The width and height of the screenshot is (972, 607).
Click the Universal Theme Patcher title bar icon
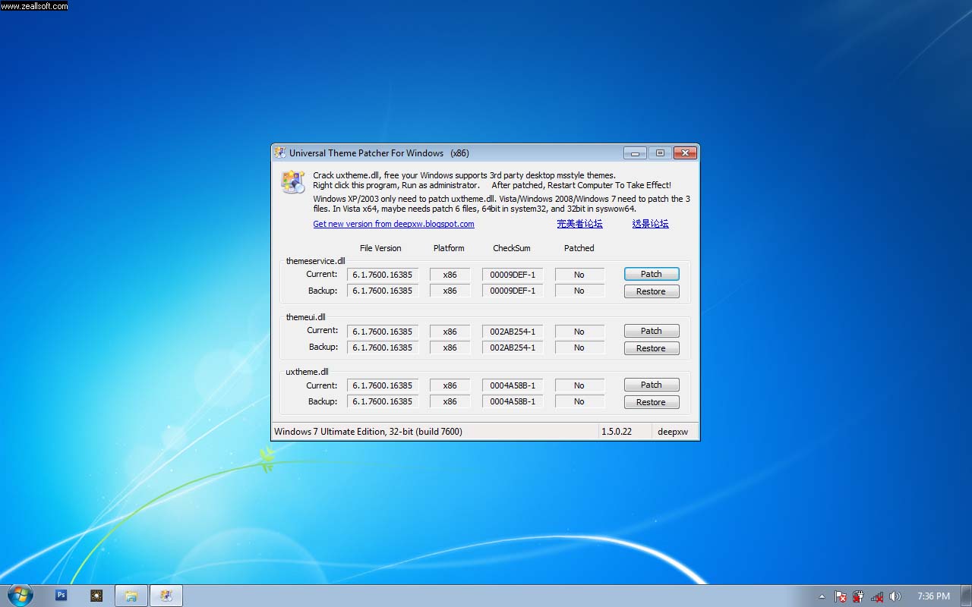click(280, 153)
